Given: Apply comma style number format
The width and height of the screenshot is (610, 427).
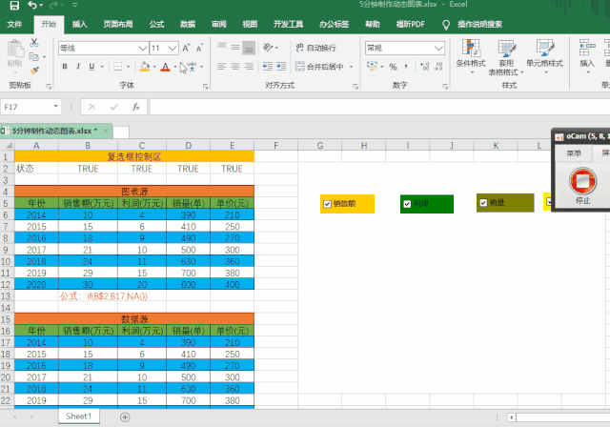Looking at the screenshot, I should pyautogui.click(x=406, y=67).
